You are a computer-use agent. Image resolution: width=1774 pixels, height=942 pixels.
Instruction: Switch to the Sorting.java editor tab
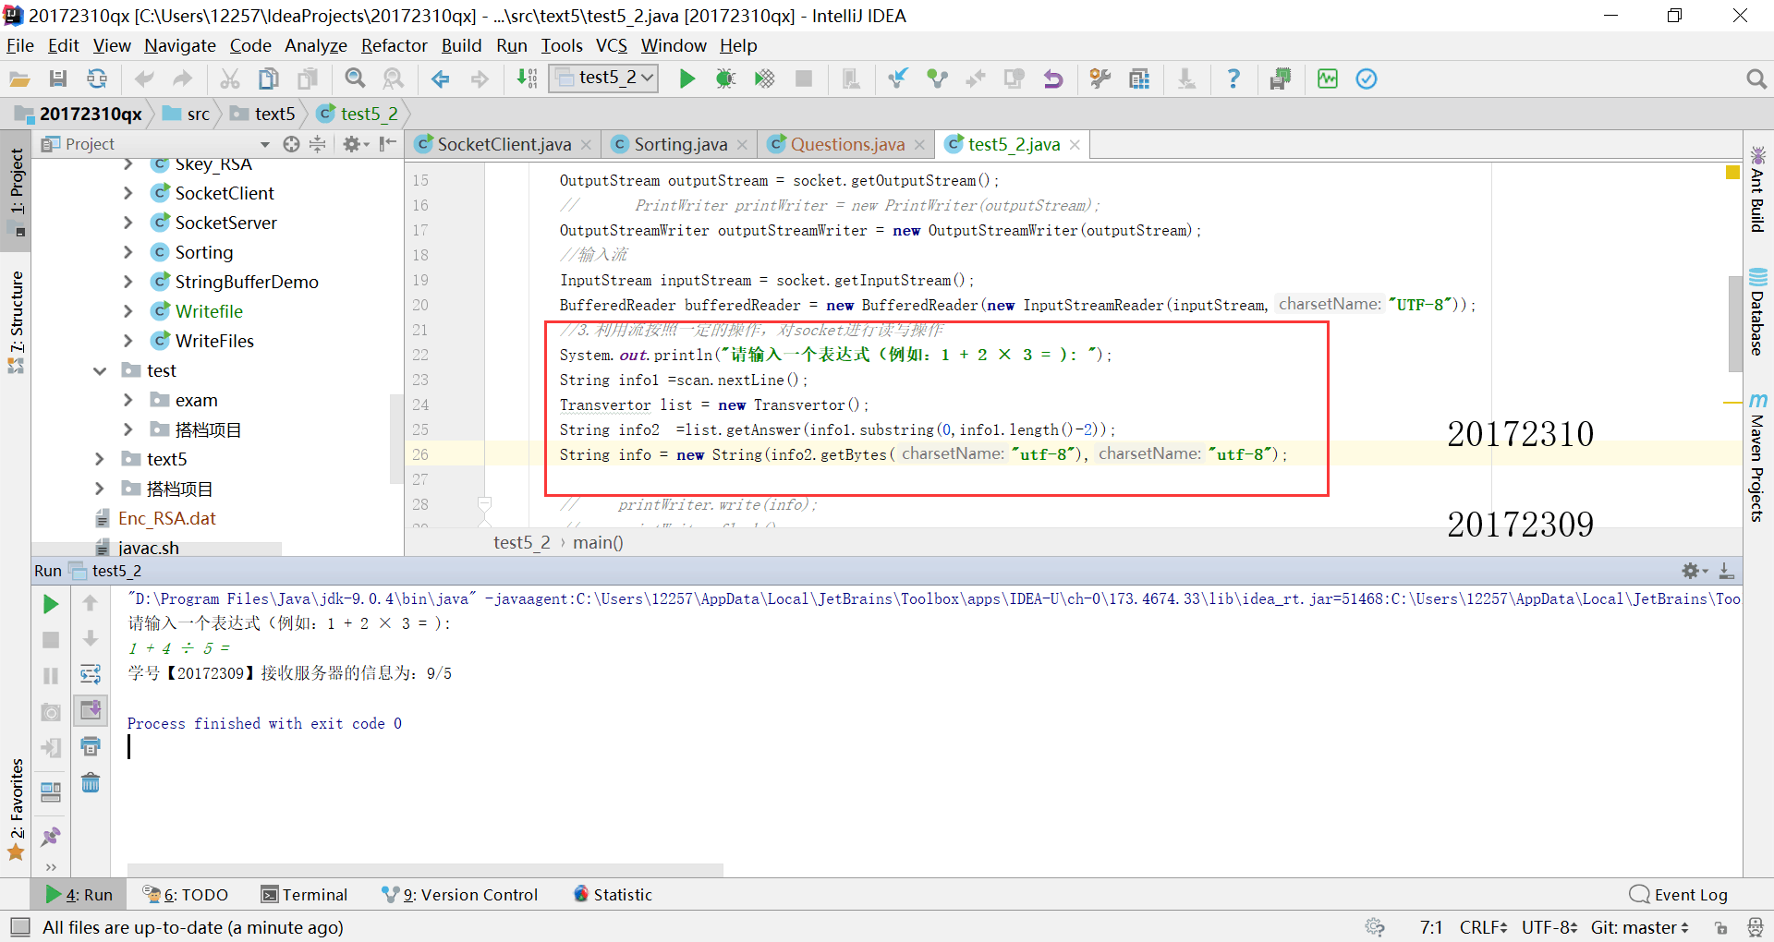pos(680,144)
